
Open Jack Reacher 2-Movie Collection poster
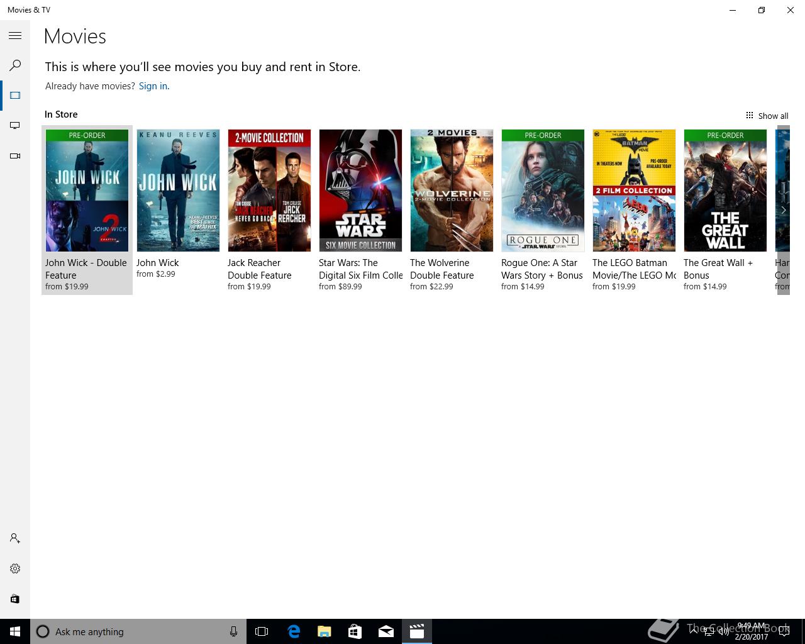[269, 191]
